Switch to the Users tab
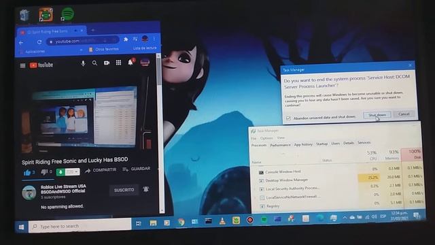The width and height of the screenshot is (435, 245). [x=335, y=144]
